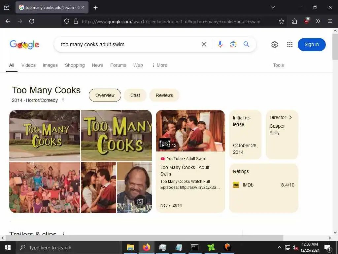Open Windows Start menu
The height and width of the screenshot is (254, 338).
(8, 247)
